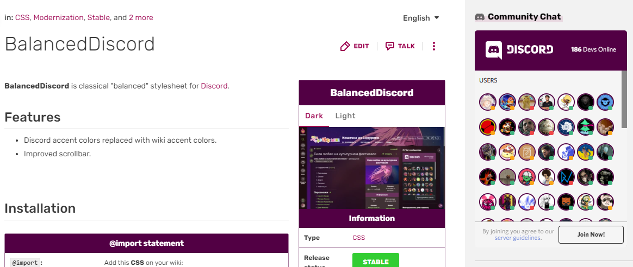Image resolution: width=633 pixels, height=267 pixels.
Task: Open the CSS category link
Action: [22, 17]
